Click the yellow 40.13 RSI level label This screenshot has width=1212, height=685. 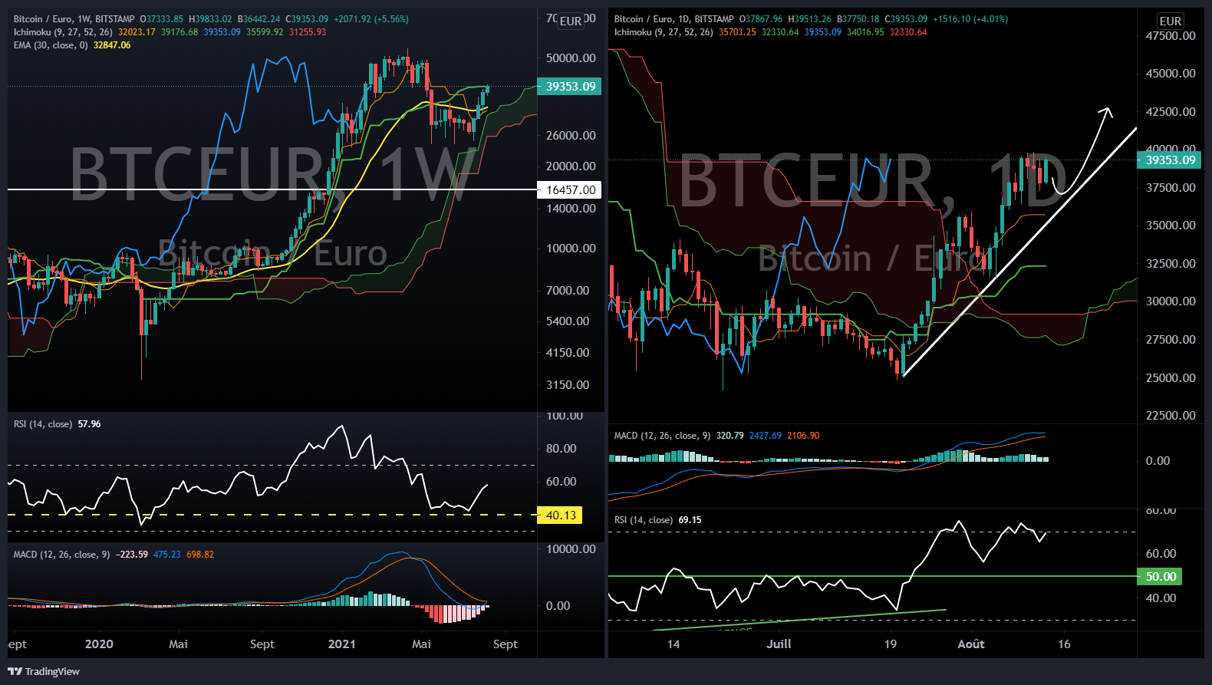click(x=561, y=515)
